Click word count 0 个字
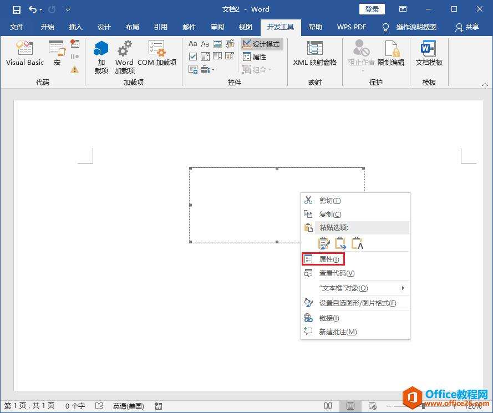Screen dimensions: 493x413 coord(75,406)
